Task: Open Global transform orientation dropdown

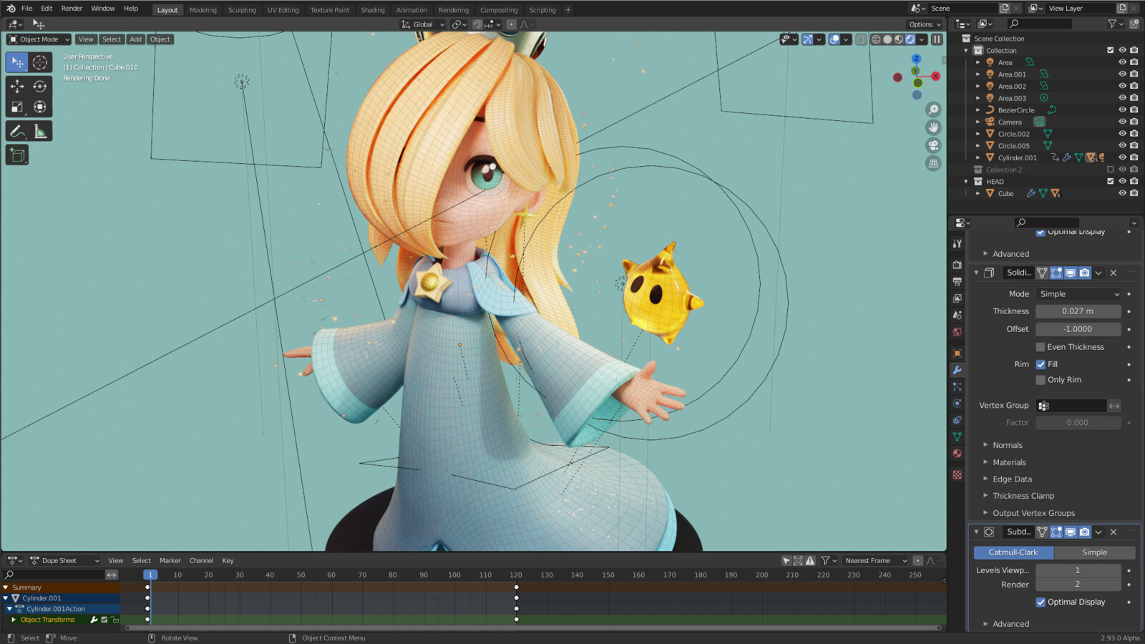Action: 423,24
